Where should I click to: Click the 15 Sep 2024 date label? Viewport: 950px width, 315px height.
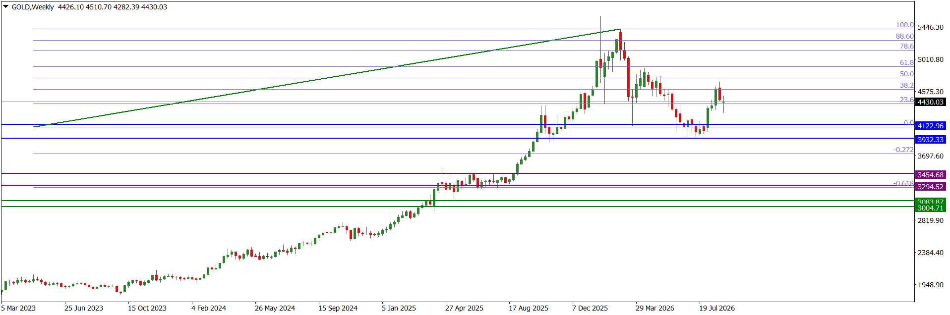[x=338, y=308]
